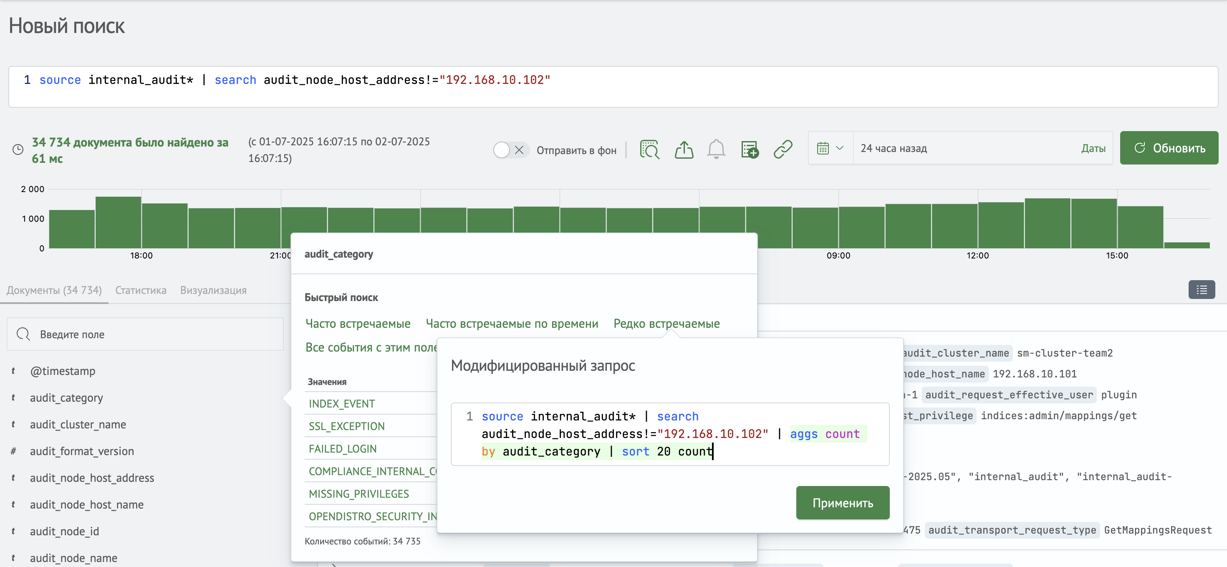This screenshot has width=1227, height=567.
Task: Click the histogram bar ending at 12:00
Action: tap(954, 226)
